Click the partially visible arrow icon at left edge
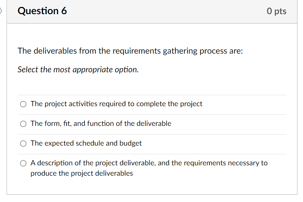The width and height of the screenshot is (303, 202). (x=1, y=10)
